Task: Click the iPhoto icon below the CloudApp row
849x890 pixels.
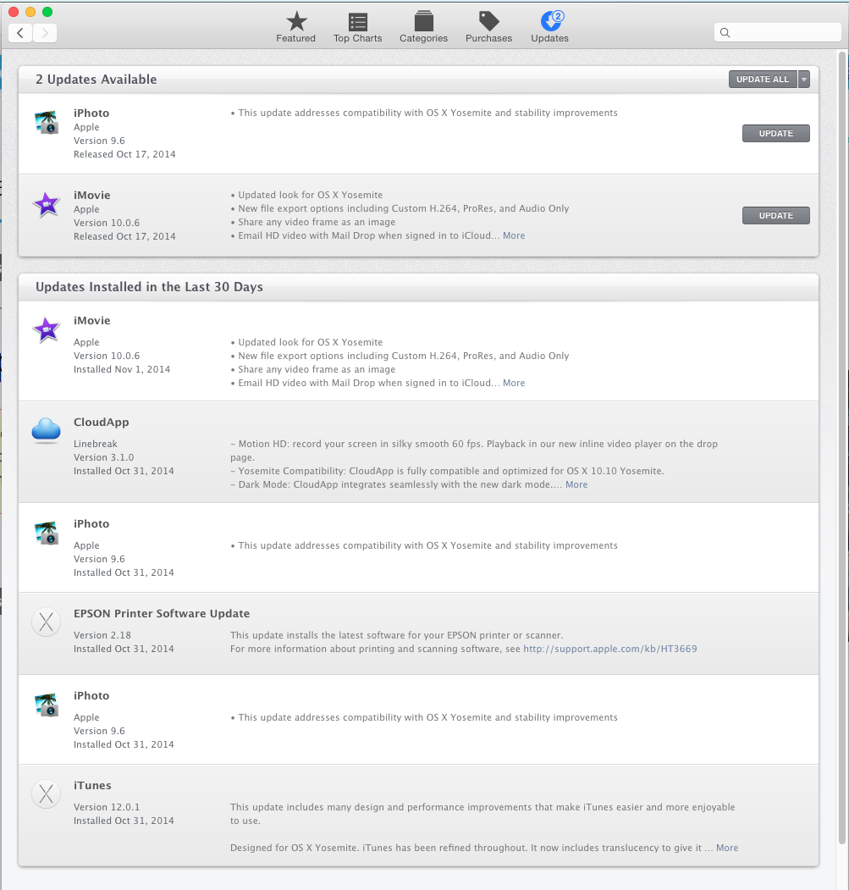Action: [x=47, y=533]
